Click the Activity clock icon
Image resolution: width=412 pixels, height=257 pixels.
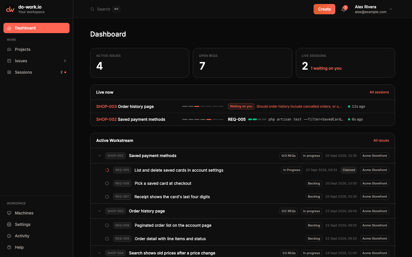pyautogui.click(x=9, y=236)
